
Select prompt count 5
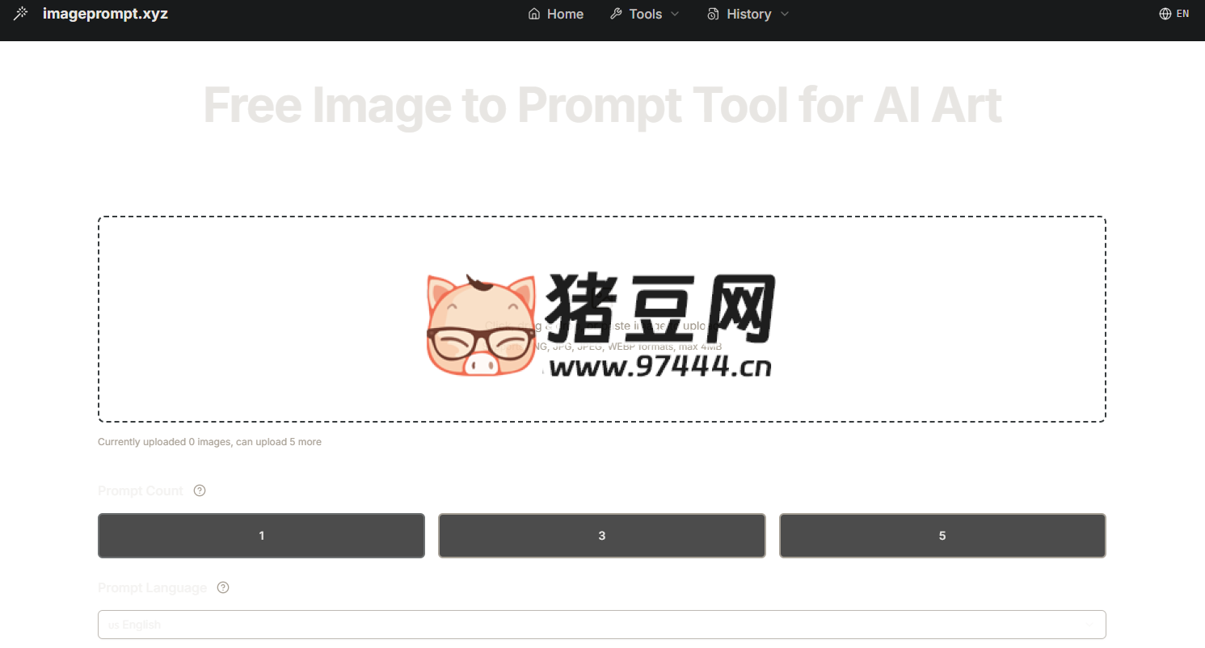[x=942, y=536]
